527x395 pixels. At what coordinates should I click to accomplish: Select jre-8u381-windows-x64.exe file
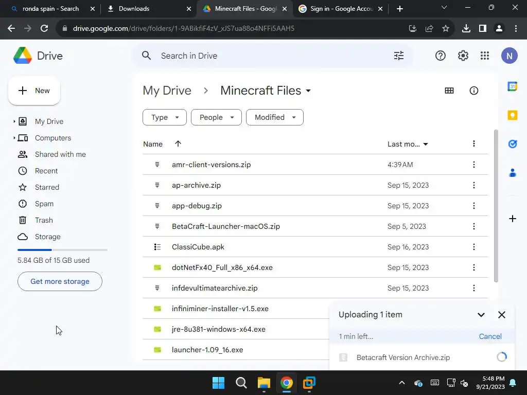(x=218, y=329)
